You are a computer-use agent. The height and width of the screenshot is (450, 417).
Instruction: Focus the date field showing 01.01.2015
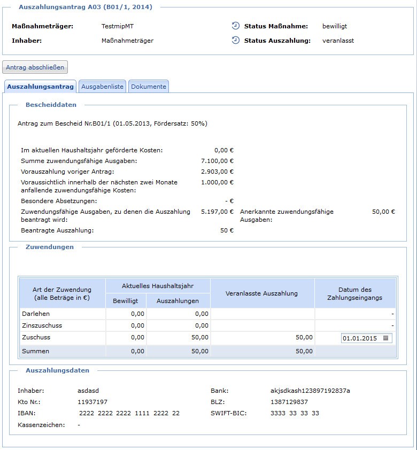(366, 338)
